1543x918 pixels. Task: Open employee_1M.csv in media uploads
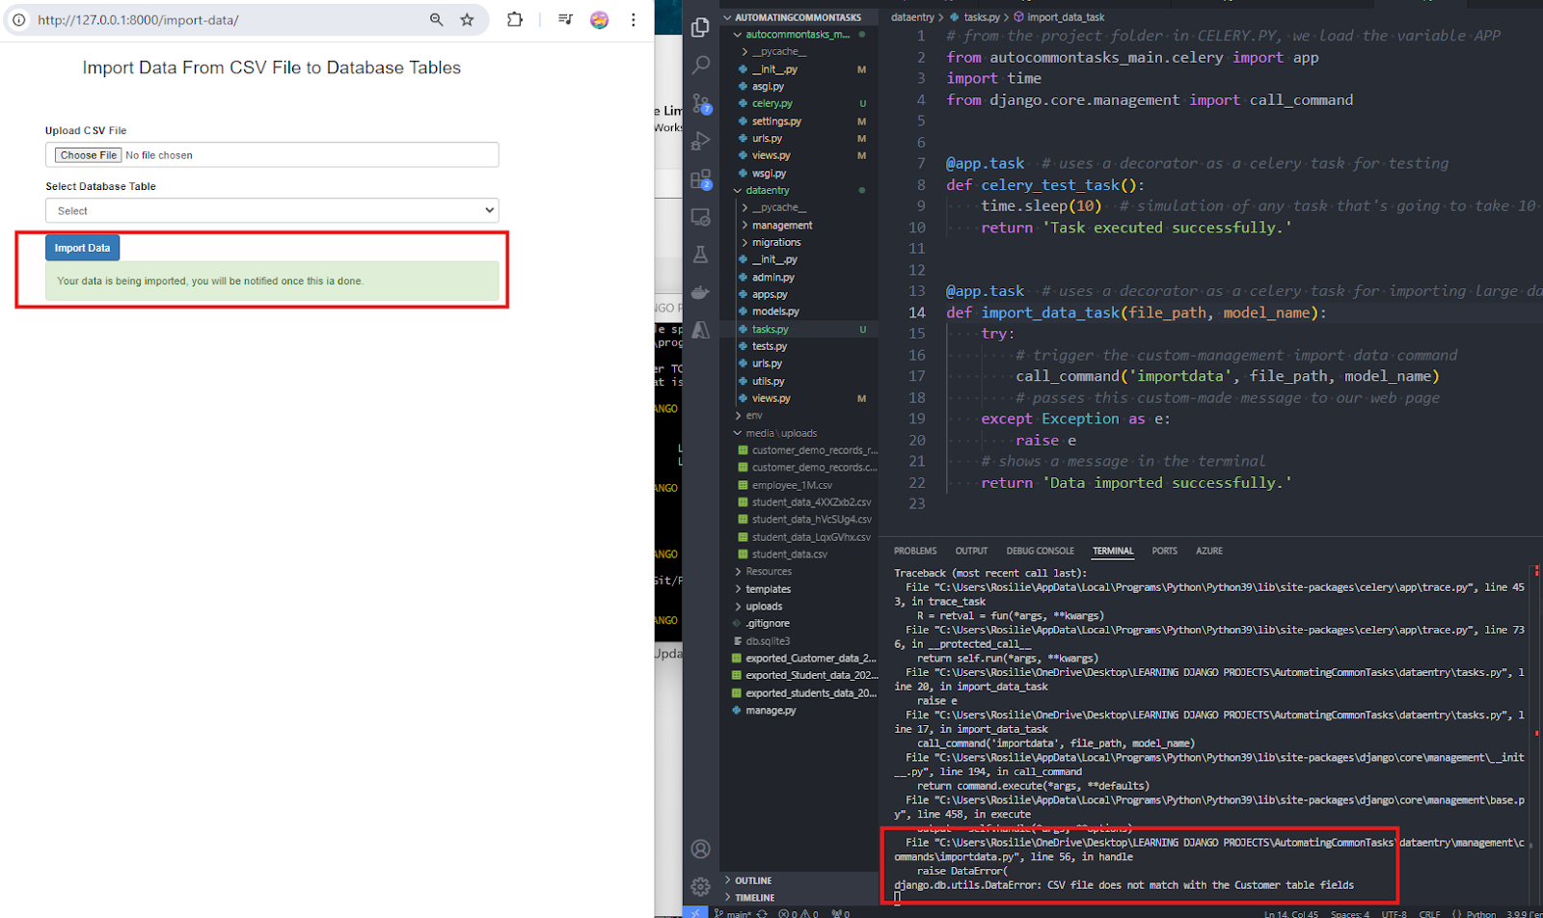tap(792, 485)
